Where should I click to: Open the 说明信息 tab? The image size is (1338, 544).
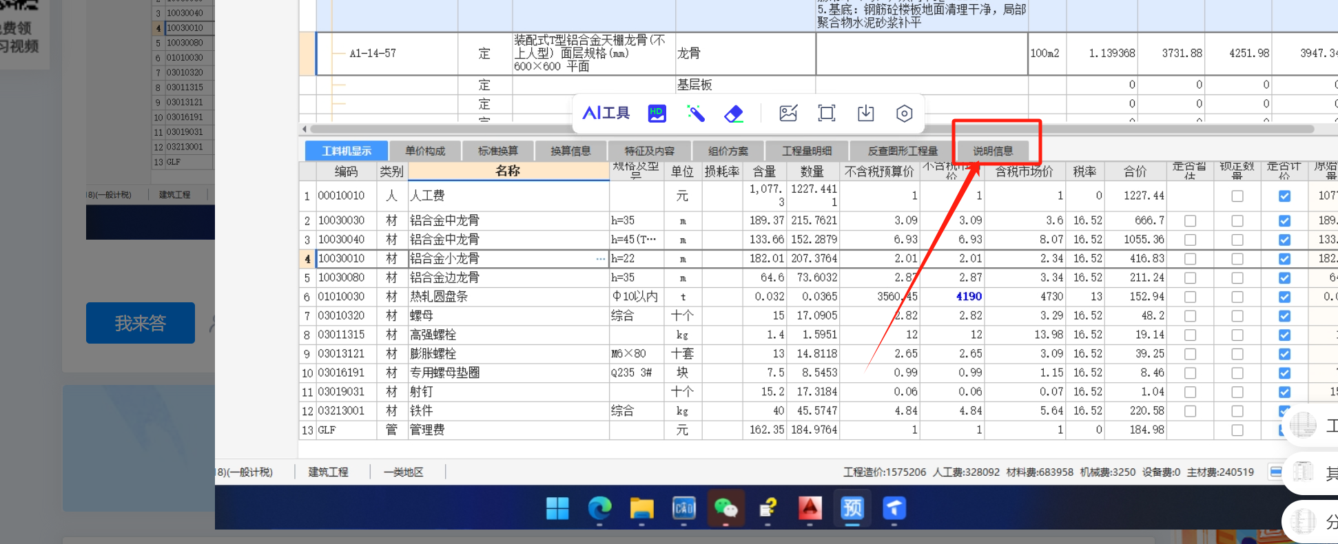(x=993, y=151)
